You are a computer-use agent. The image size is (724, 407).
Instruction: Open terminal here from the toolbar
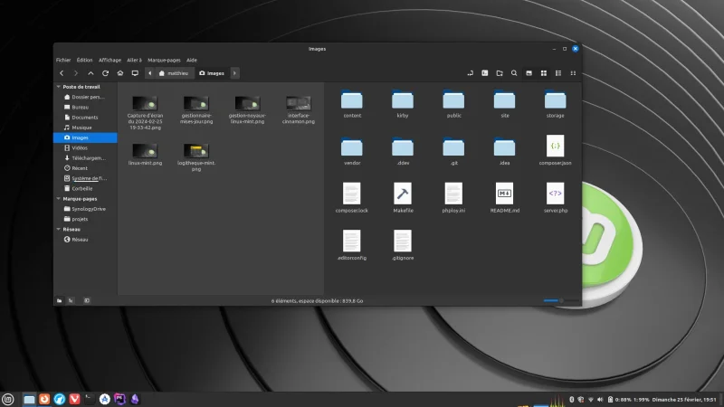pyautogui.click(x=485, y=73)
